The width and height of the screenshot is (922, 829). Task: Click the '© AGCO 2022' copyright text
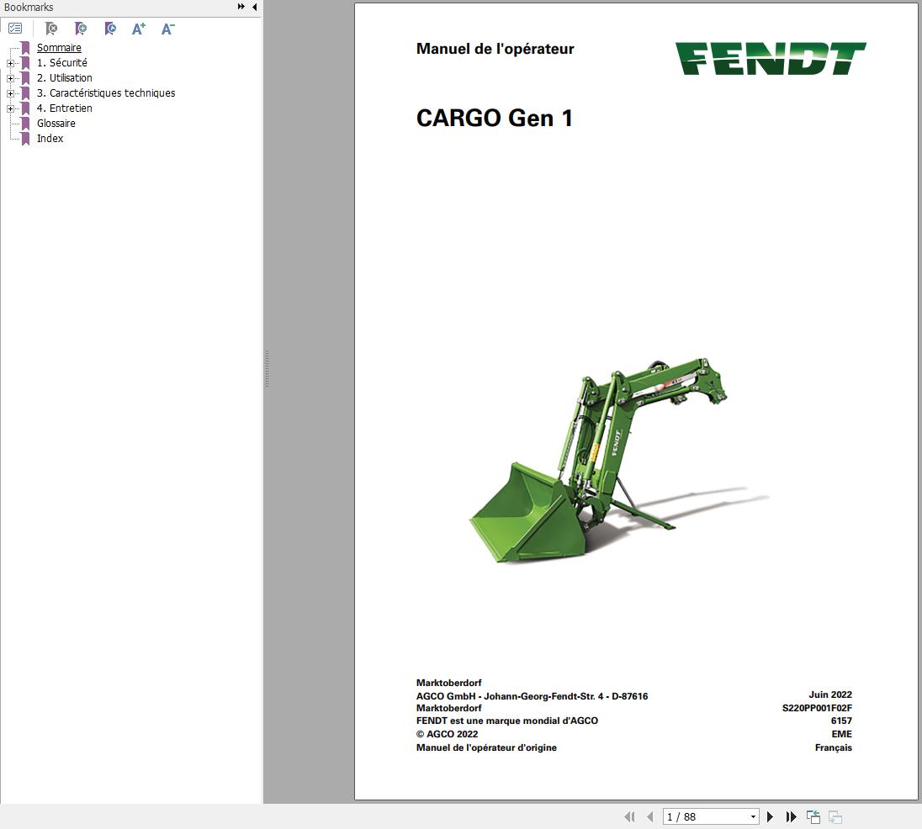447,734
